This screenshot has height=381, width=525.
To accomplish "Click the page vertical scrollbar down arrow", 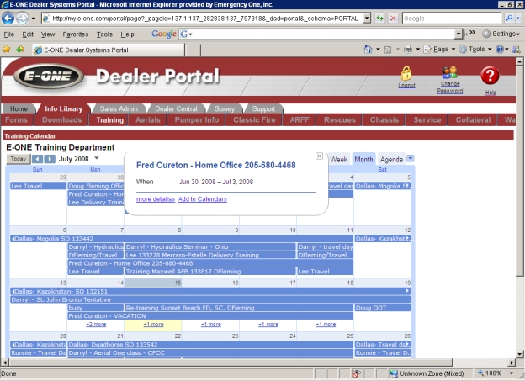I will point(519,354).
